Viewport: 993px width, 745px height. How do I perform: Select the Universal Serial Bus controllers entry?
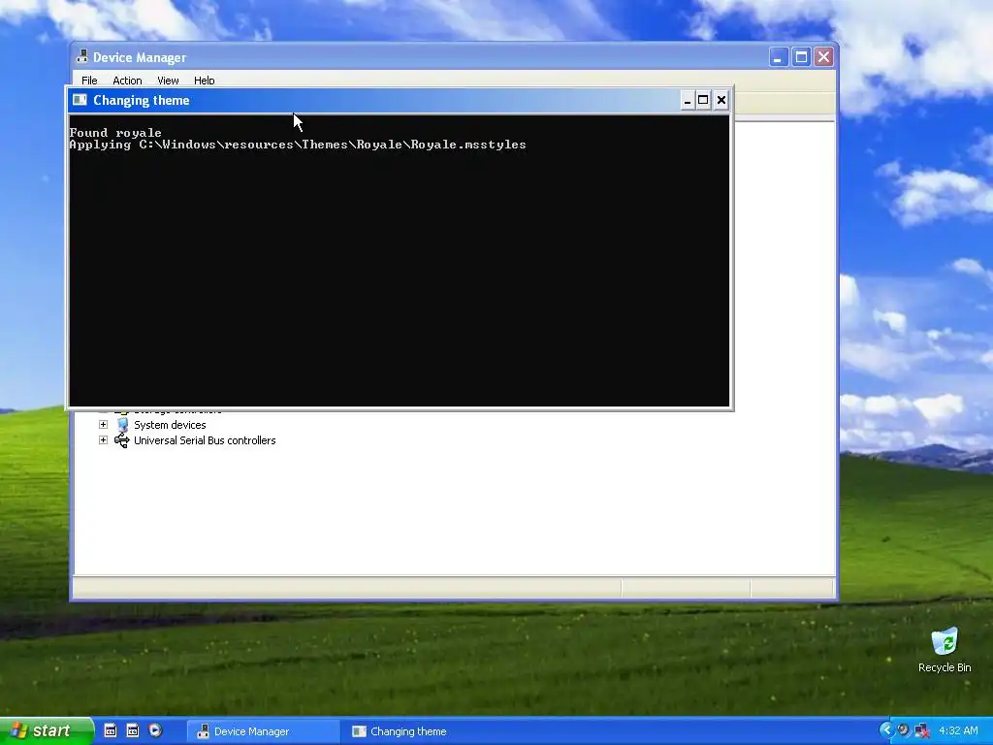pos(205,440)
